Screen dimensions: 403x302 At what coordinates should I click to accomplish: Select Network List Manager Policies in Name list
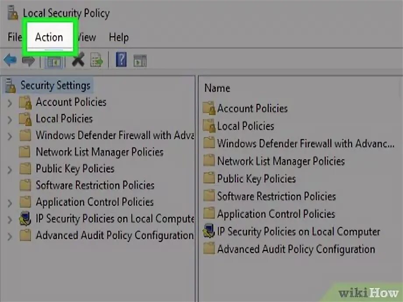[x=281, y=161]
